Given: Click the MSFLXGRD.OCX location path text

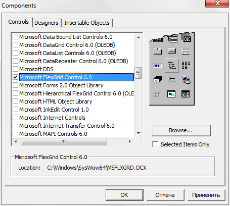Looking at the screenshot, I should tap(97, 168).
